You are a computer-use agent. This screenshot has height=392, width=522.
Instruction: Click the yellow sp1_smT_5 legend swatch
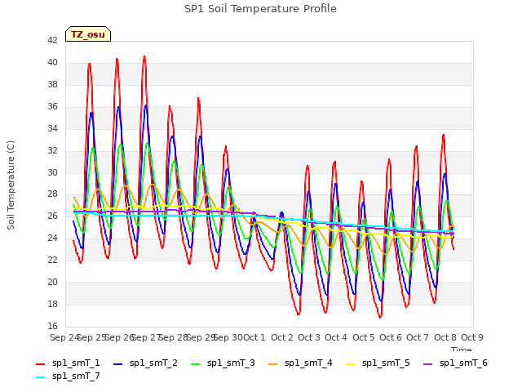coord(350,364)
